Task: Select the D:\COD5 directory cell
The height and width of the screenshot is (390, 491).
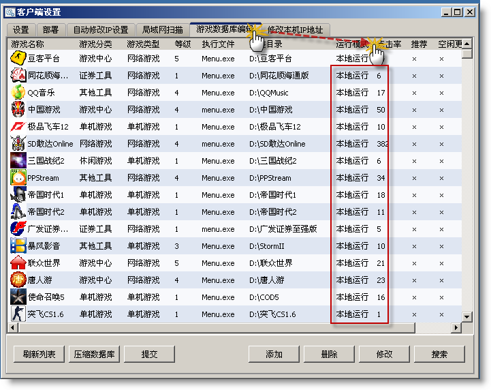Action: (264, 297)
